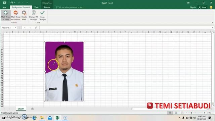Screen dimensions: 215x121
Task: Click in the formula bar field
Action: point(125,28)
